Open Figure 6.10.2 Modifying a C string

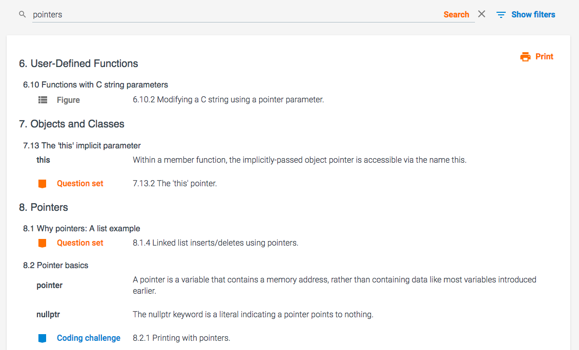tap(228, 100)
